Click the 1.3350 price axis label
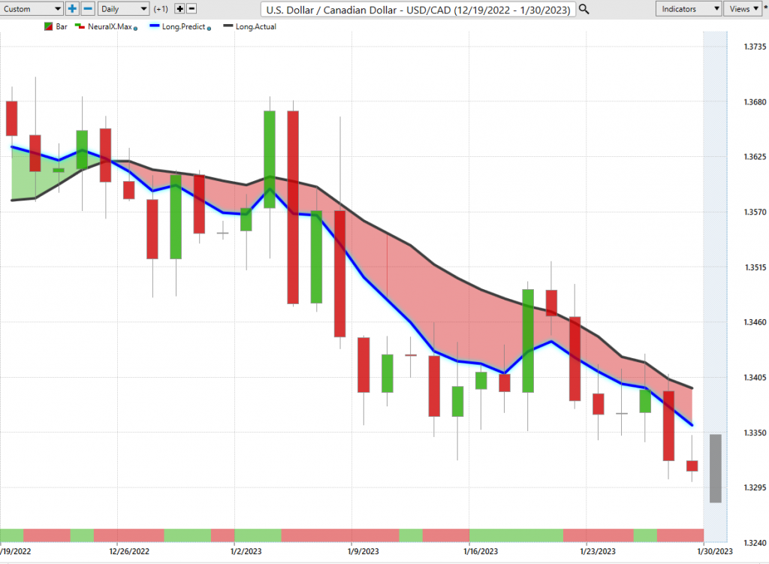The height and width of the screenshot is (564, 769). [x=755, y=433]
